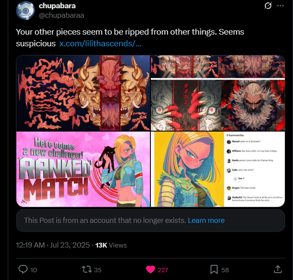Open the yellow background blonde girl image
Viewport: 293px width, 280px height.
point(218,169)
